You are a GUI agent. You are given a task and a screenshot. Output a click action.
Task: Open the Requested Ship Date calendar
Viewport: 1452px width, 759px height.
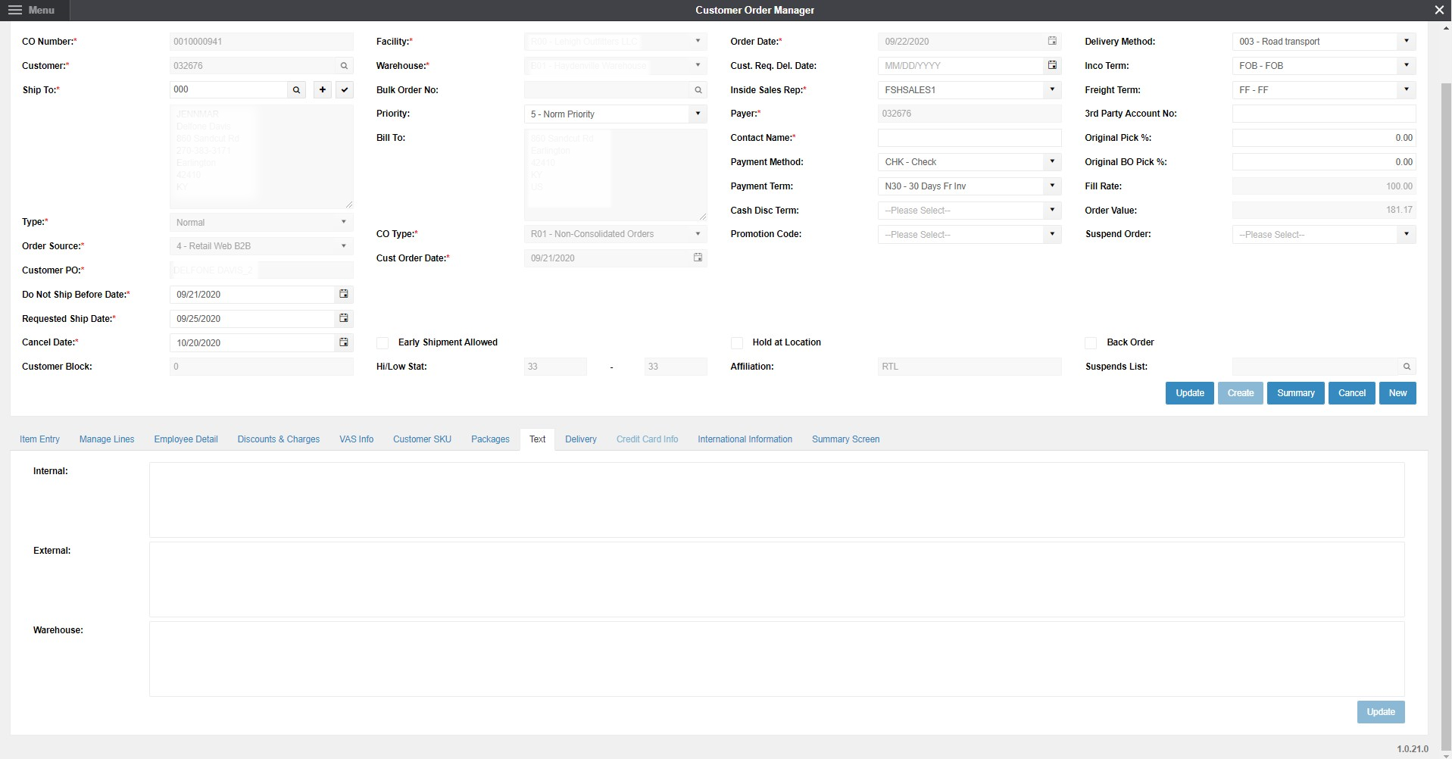click(343, 318)
